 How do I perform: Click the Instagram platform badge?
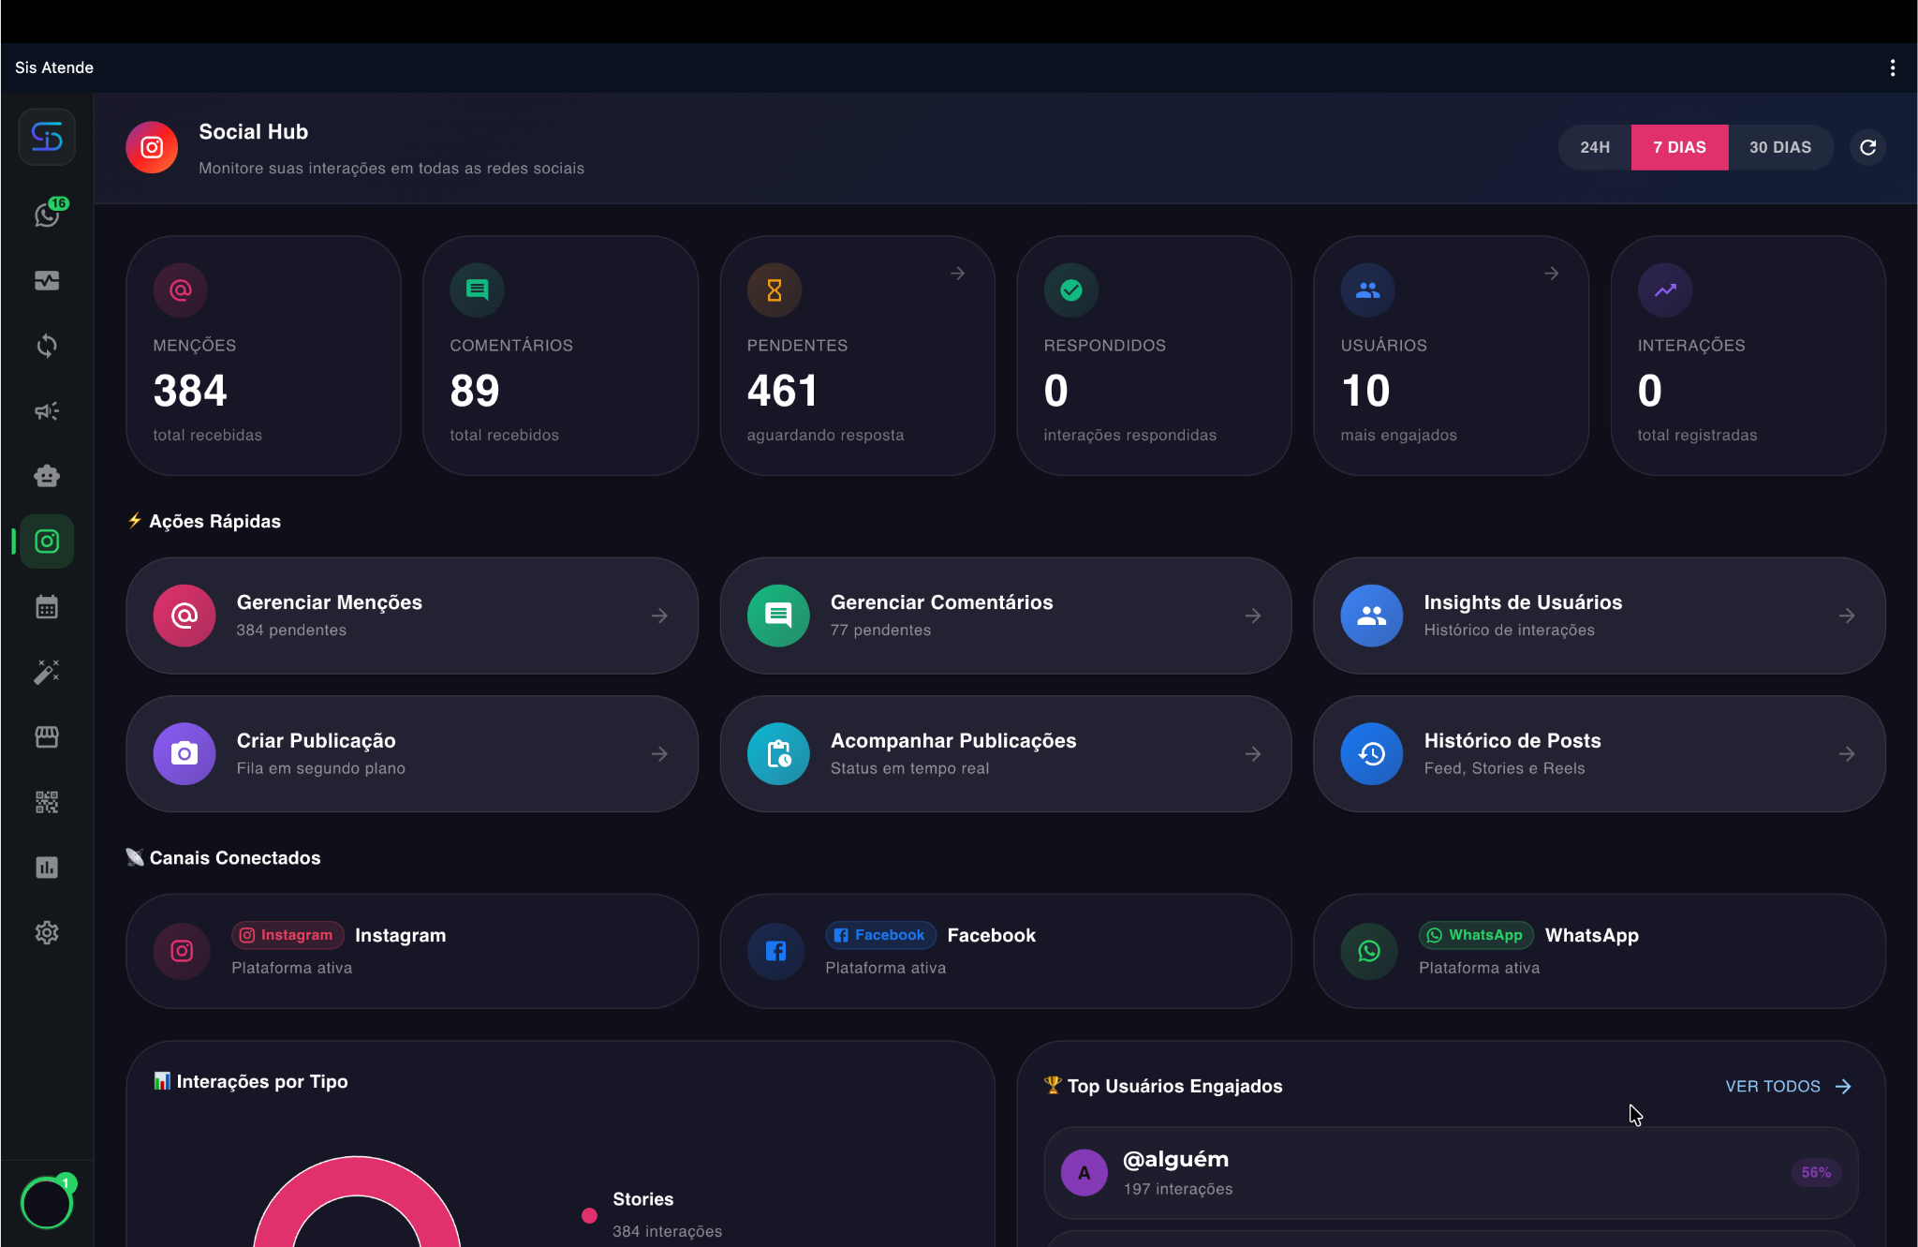click(x=288, y=935)
